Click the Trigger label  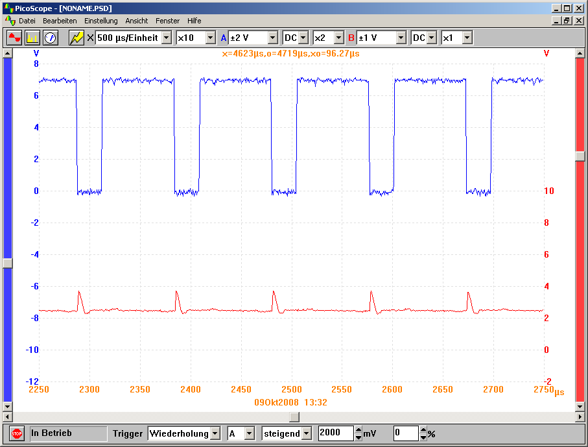tap(128, 434)
